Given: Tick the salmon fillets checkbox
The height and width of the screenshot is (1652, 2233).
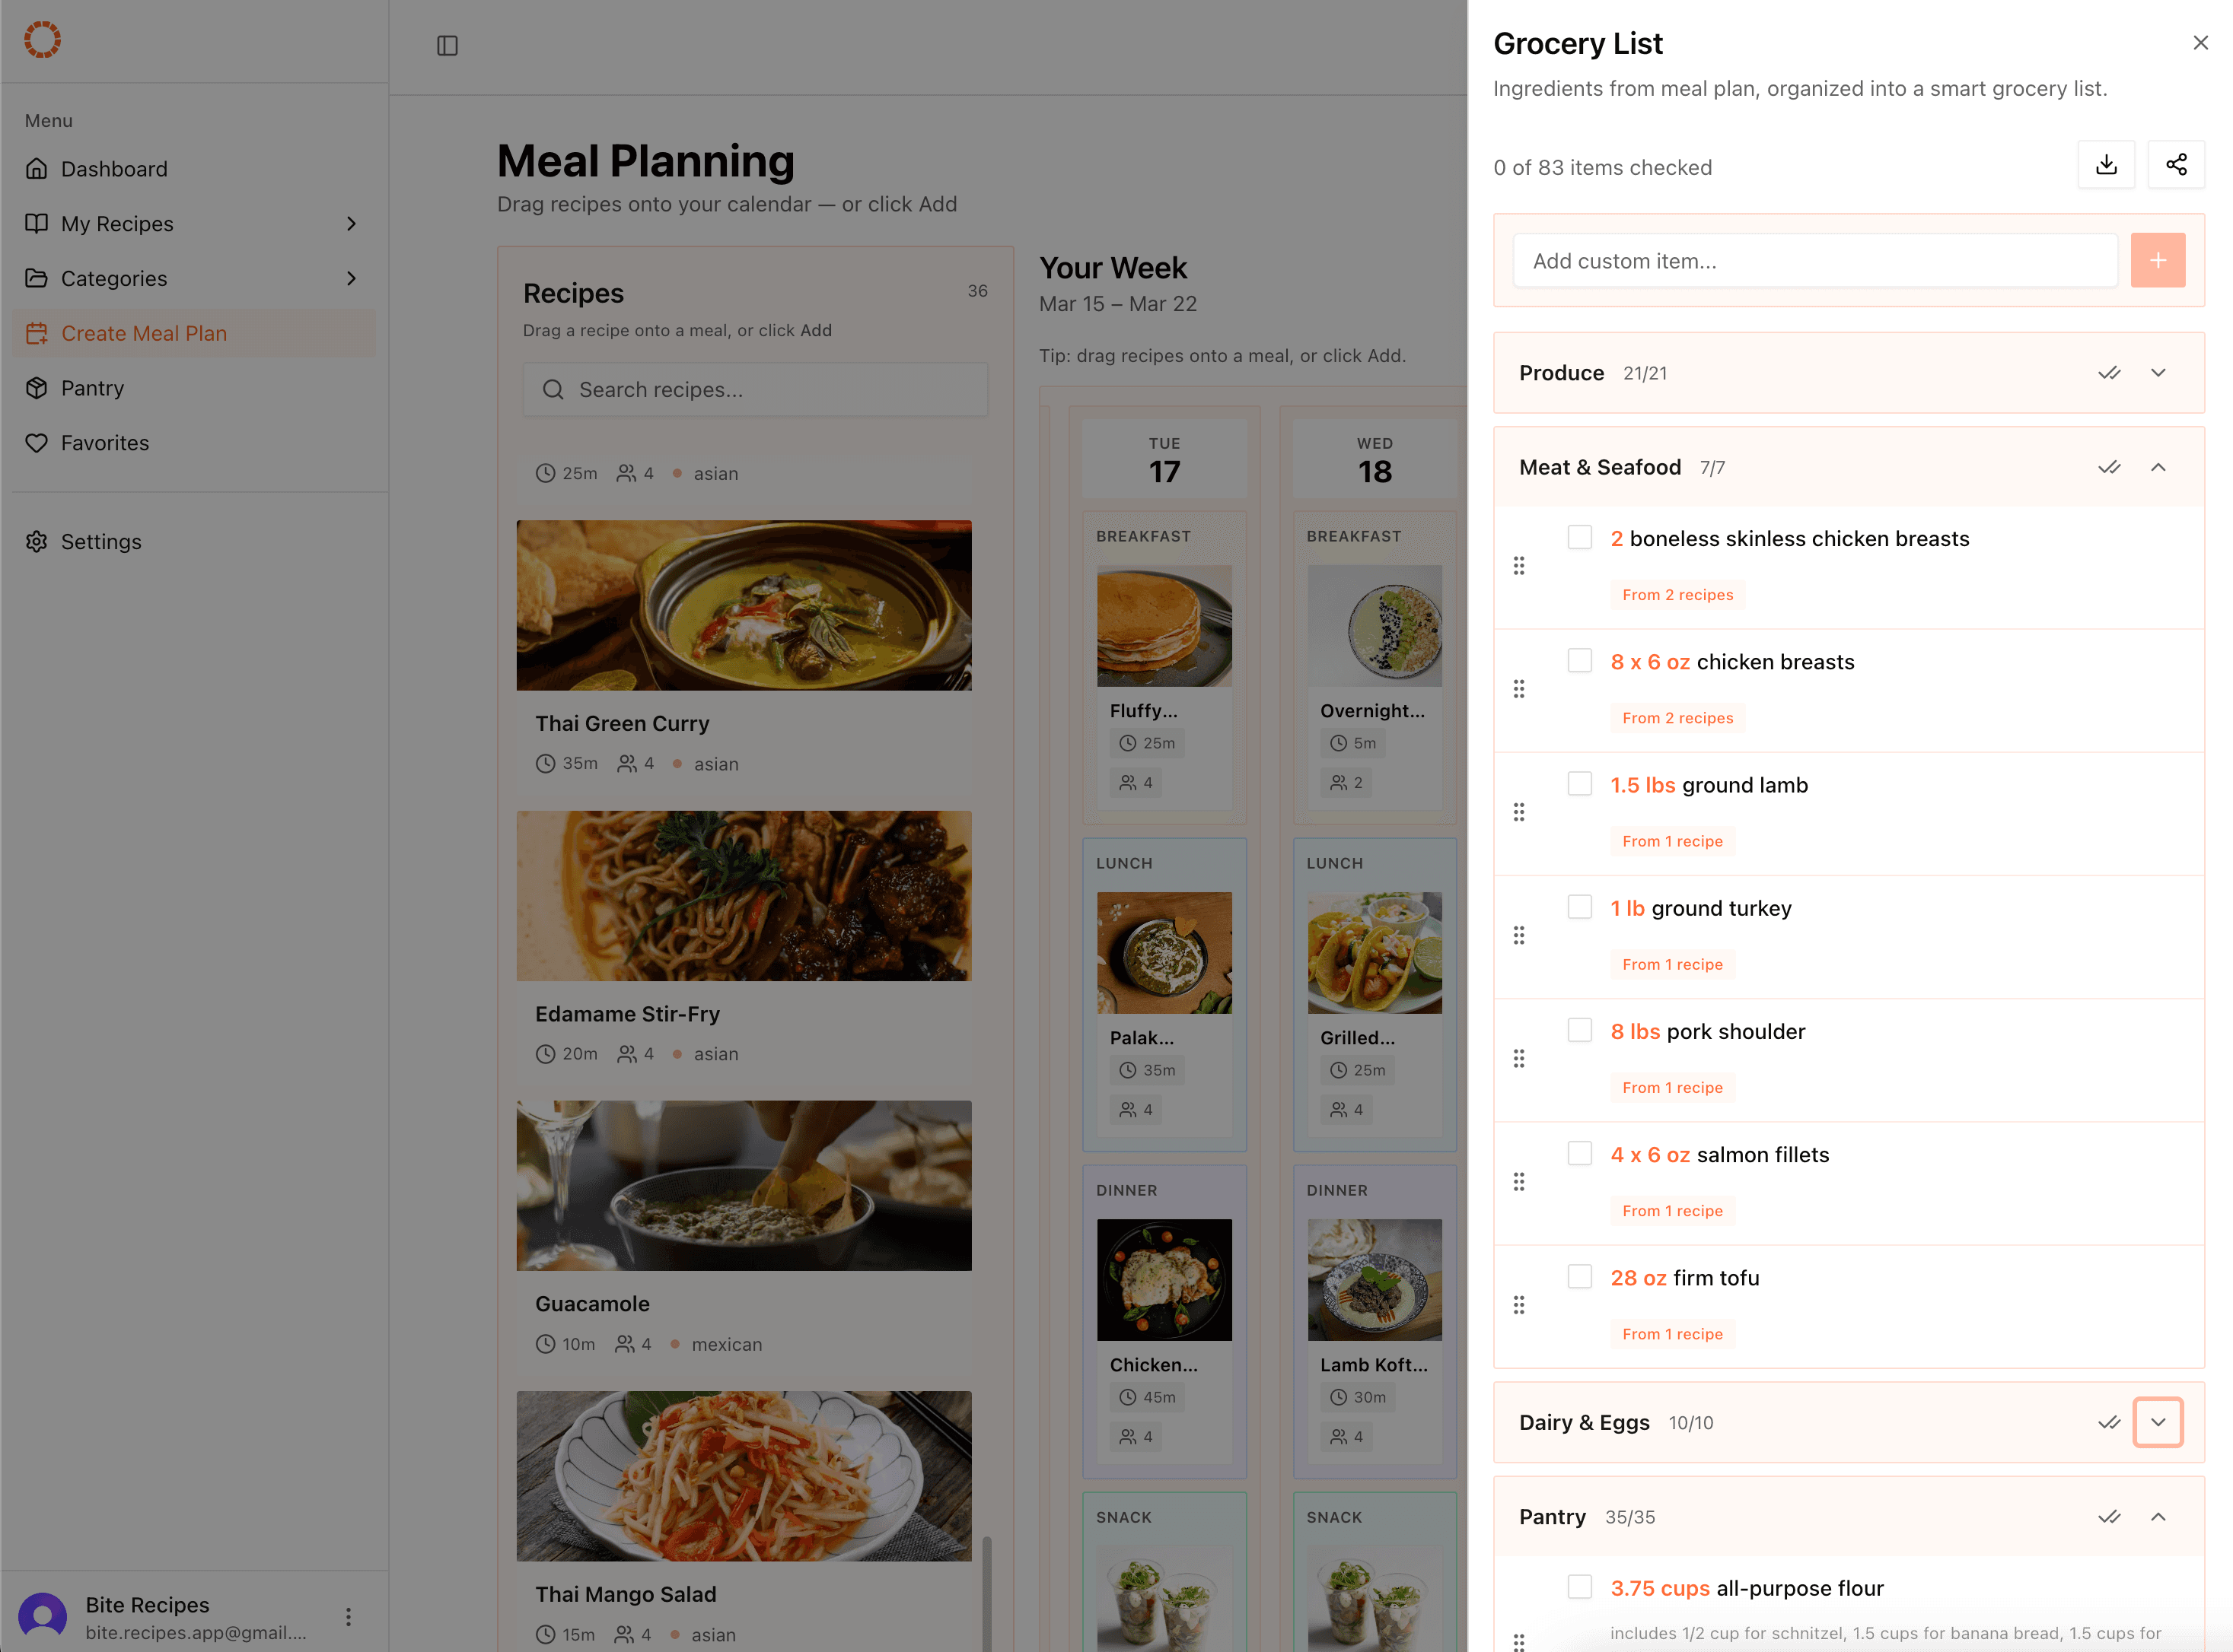Looking at the screenshot, I should (x=1578, y=1153).
